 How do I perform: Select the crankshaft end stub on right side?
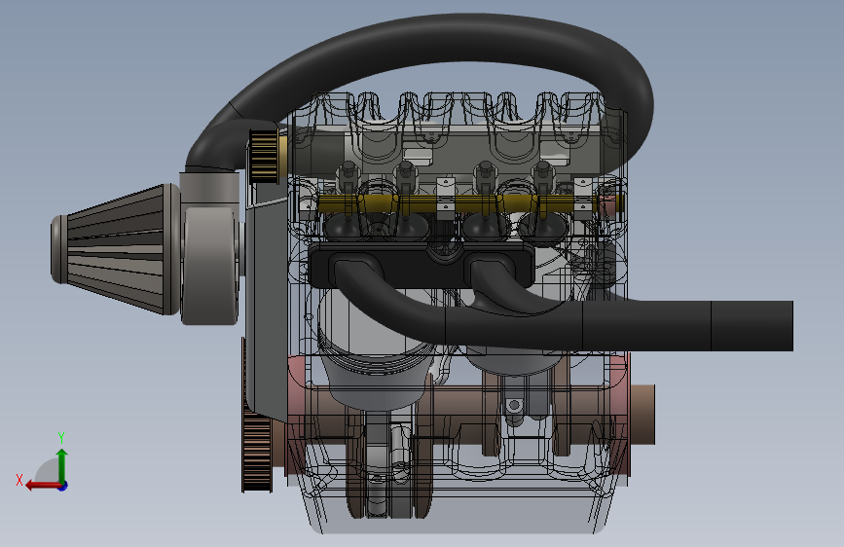(x=642, y=415)
